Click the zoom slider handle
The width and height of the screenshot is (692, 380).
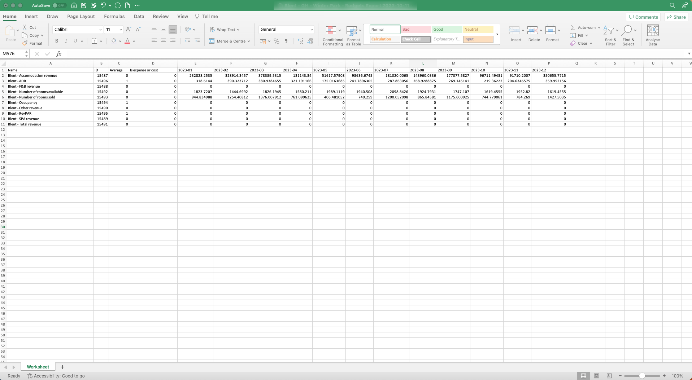(x=642, y=376)
